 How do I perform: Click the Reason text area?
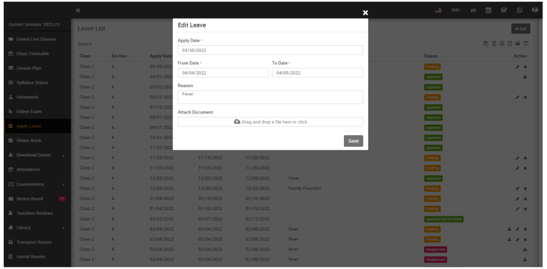[270, 97]
